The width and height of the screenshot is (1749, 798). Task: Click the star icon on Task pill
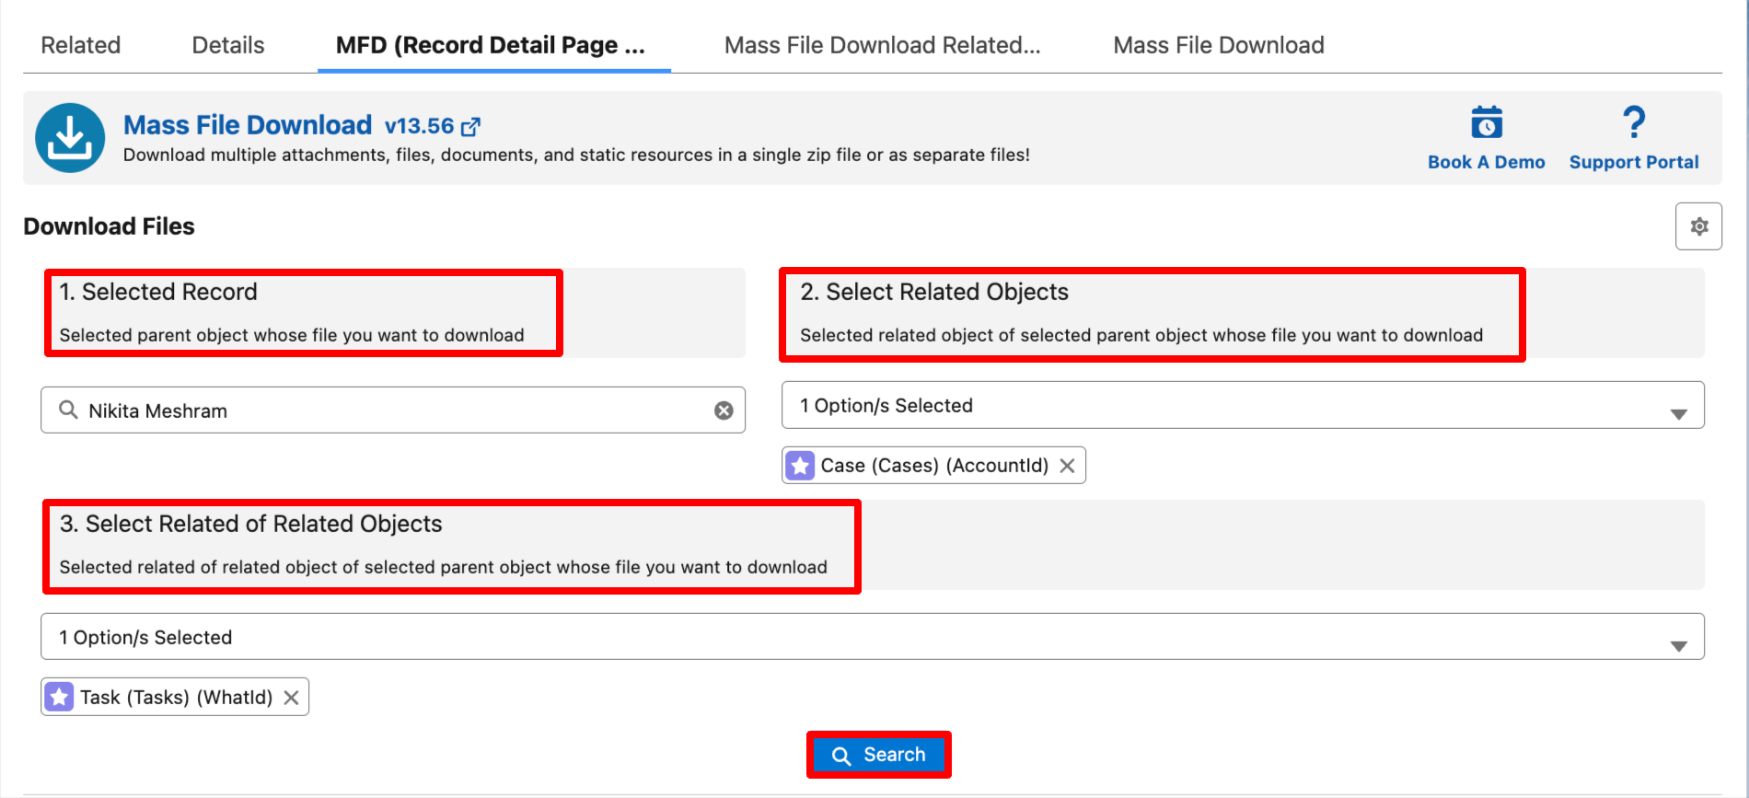(x=60, y=697)
